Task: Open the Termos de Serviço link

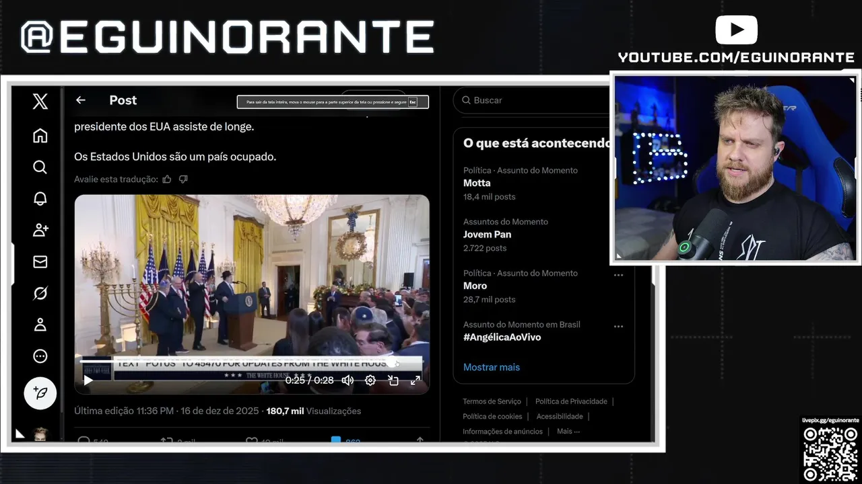Action: click(492, 401)
